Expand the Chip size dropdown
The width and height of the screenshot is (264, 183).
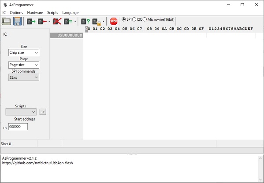click(x=24, y=53)
